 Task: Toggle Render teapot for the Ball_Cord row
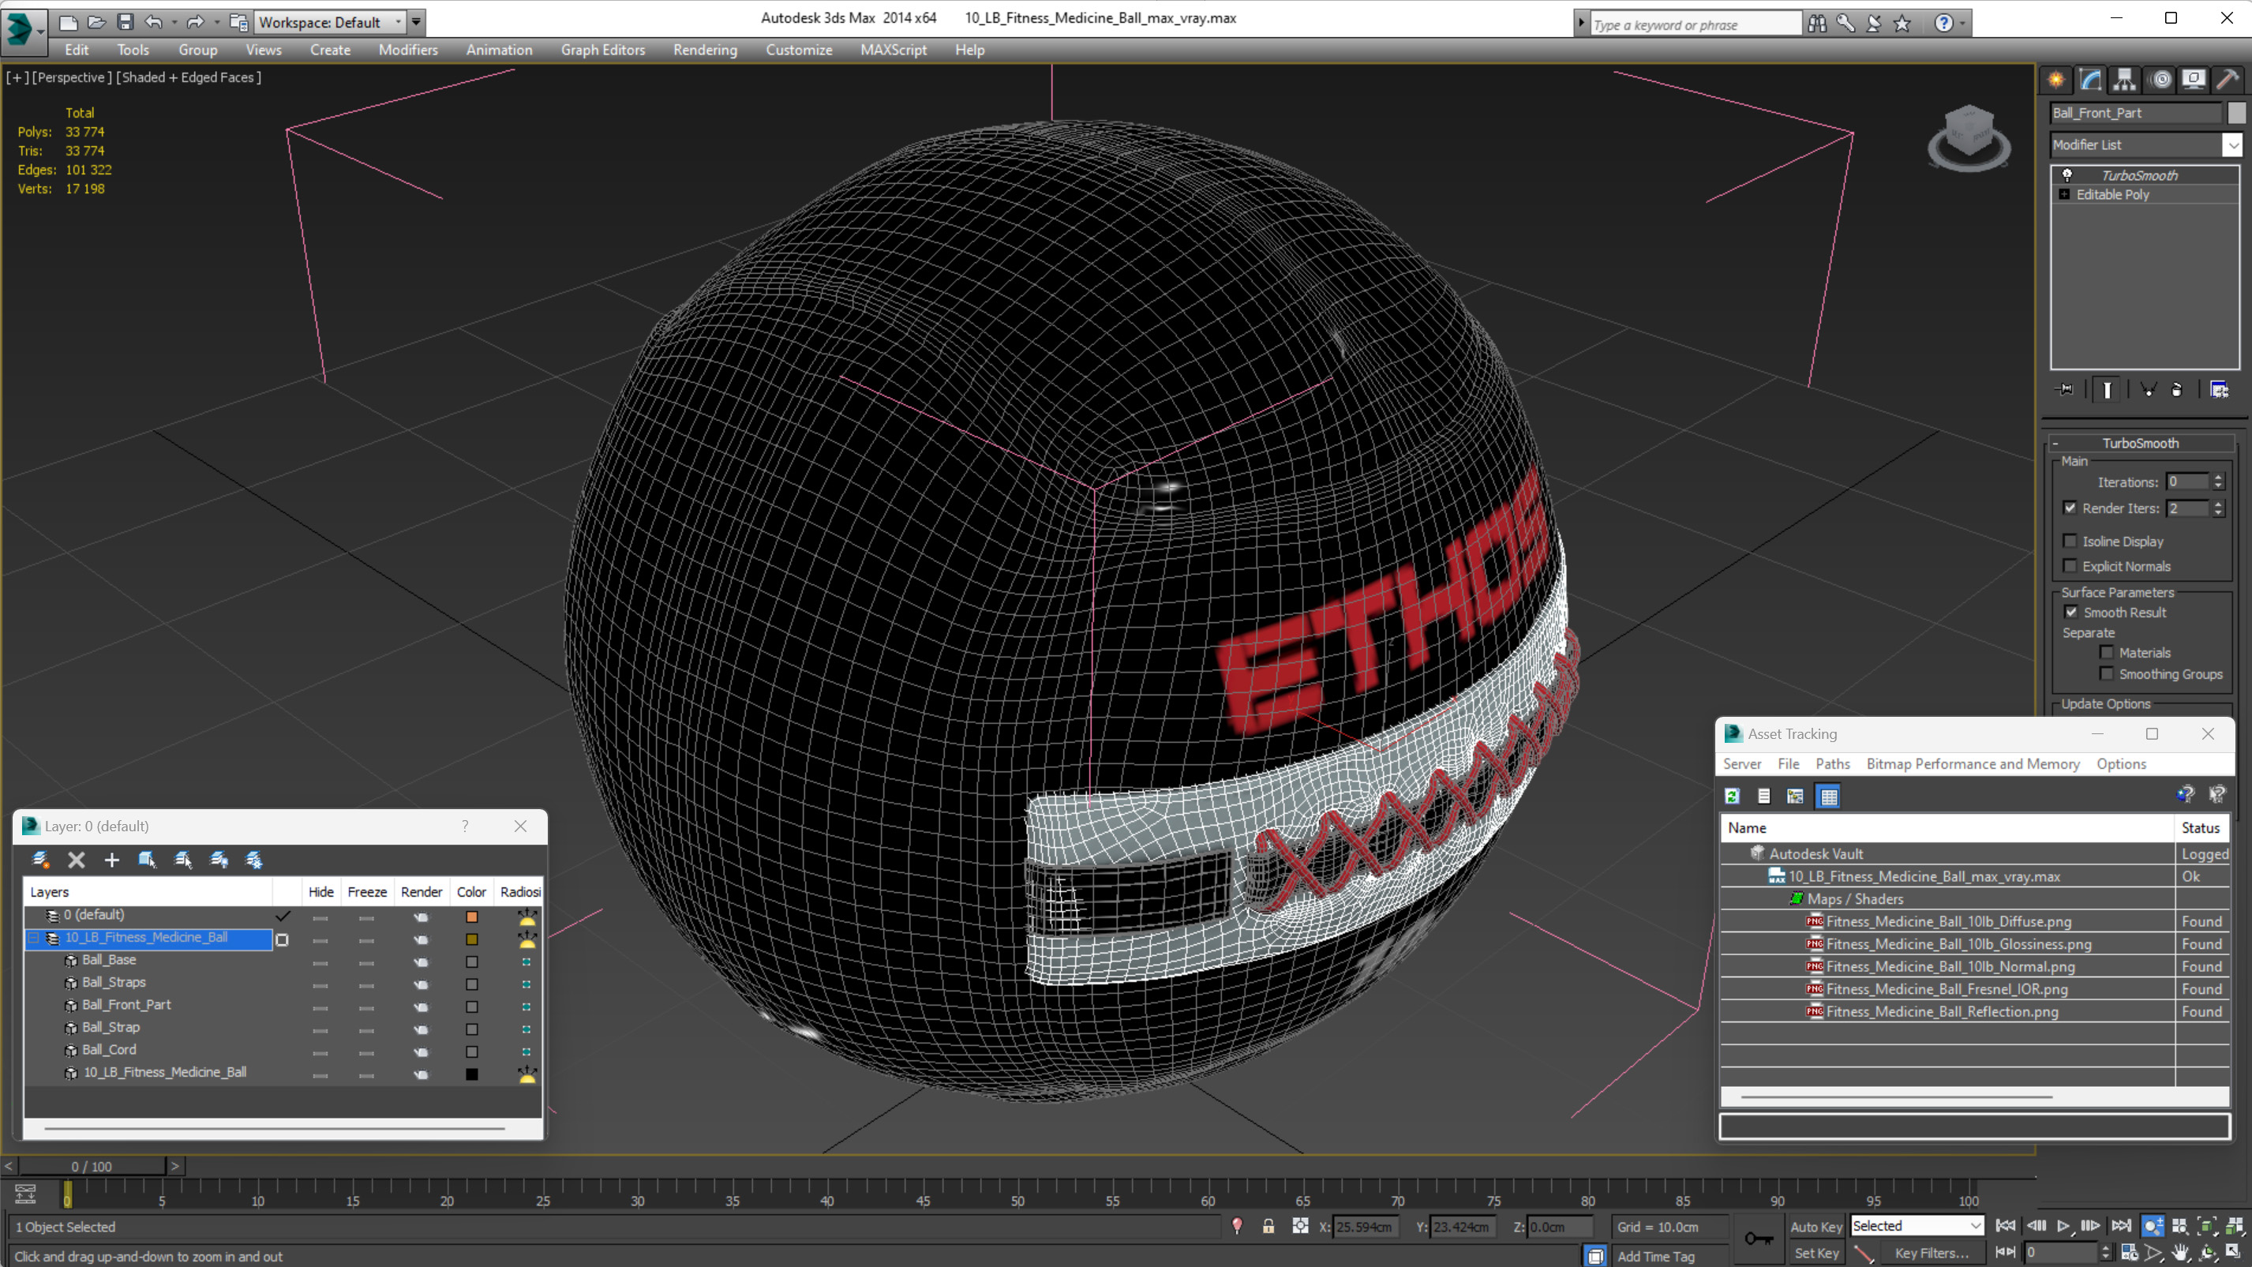[422, 1052]
